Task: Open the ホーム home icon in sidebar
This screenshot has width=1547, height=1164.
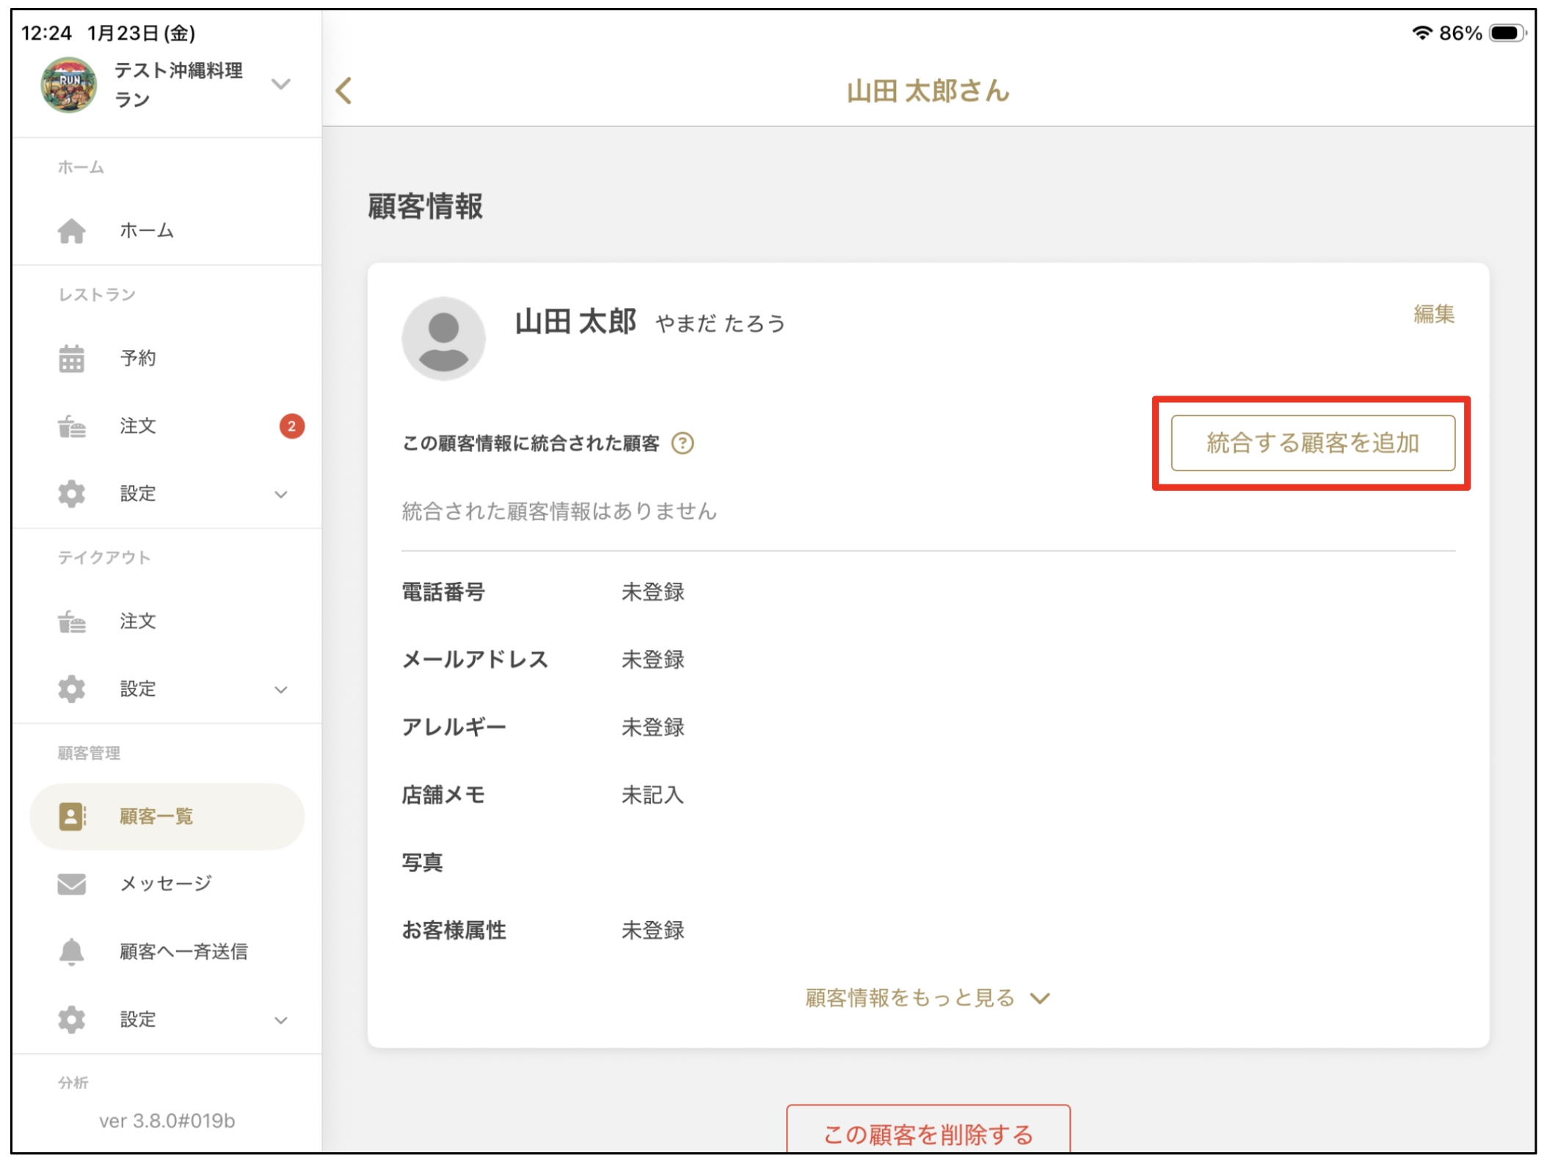Action: click(72, 230)
